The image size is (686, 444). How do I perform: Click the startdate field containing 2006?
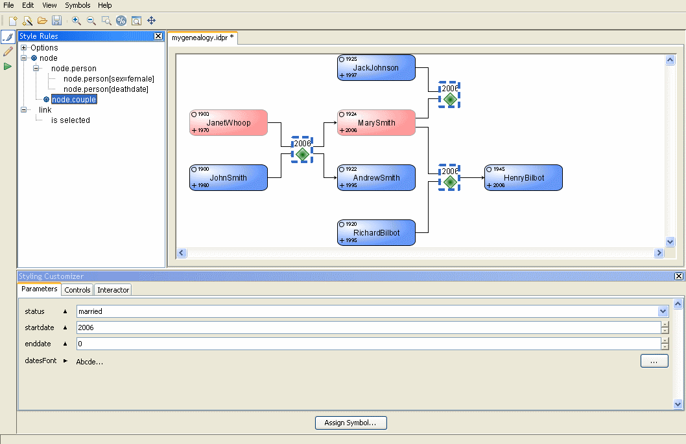coord(367,327)
